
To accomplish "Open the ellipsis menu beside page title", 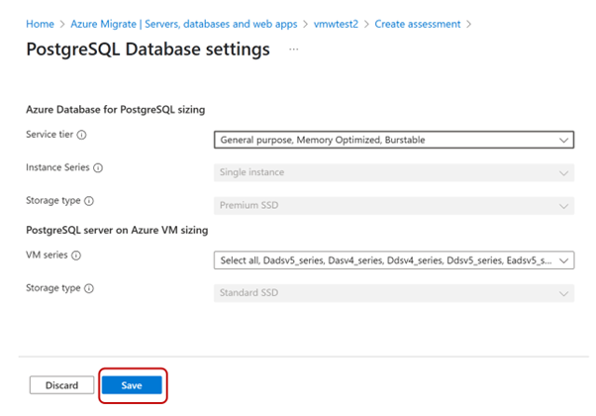I will coord(294,50).
